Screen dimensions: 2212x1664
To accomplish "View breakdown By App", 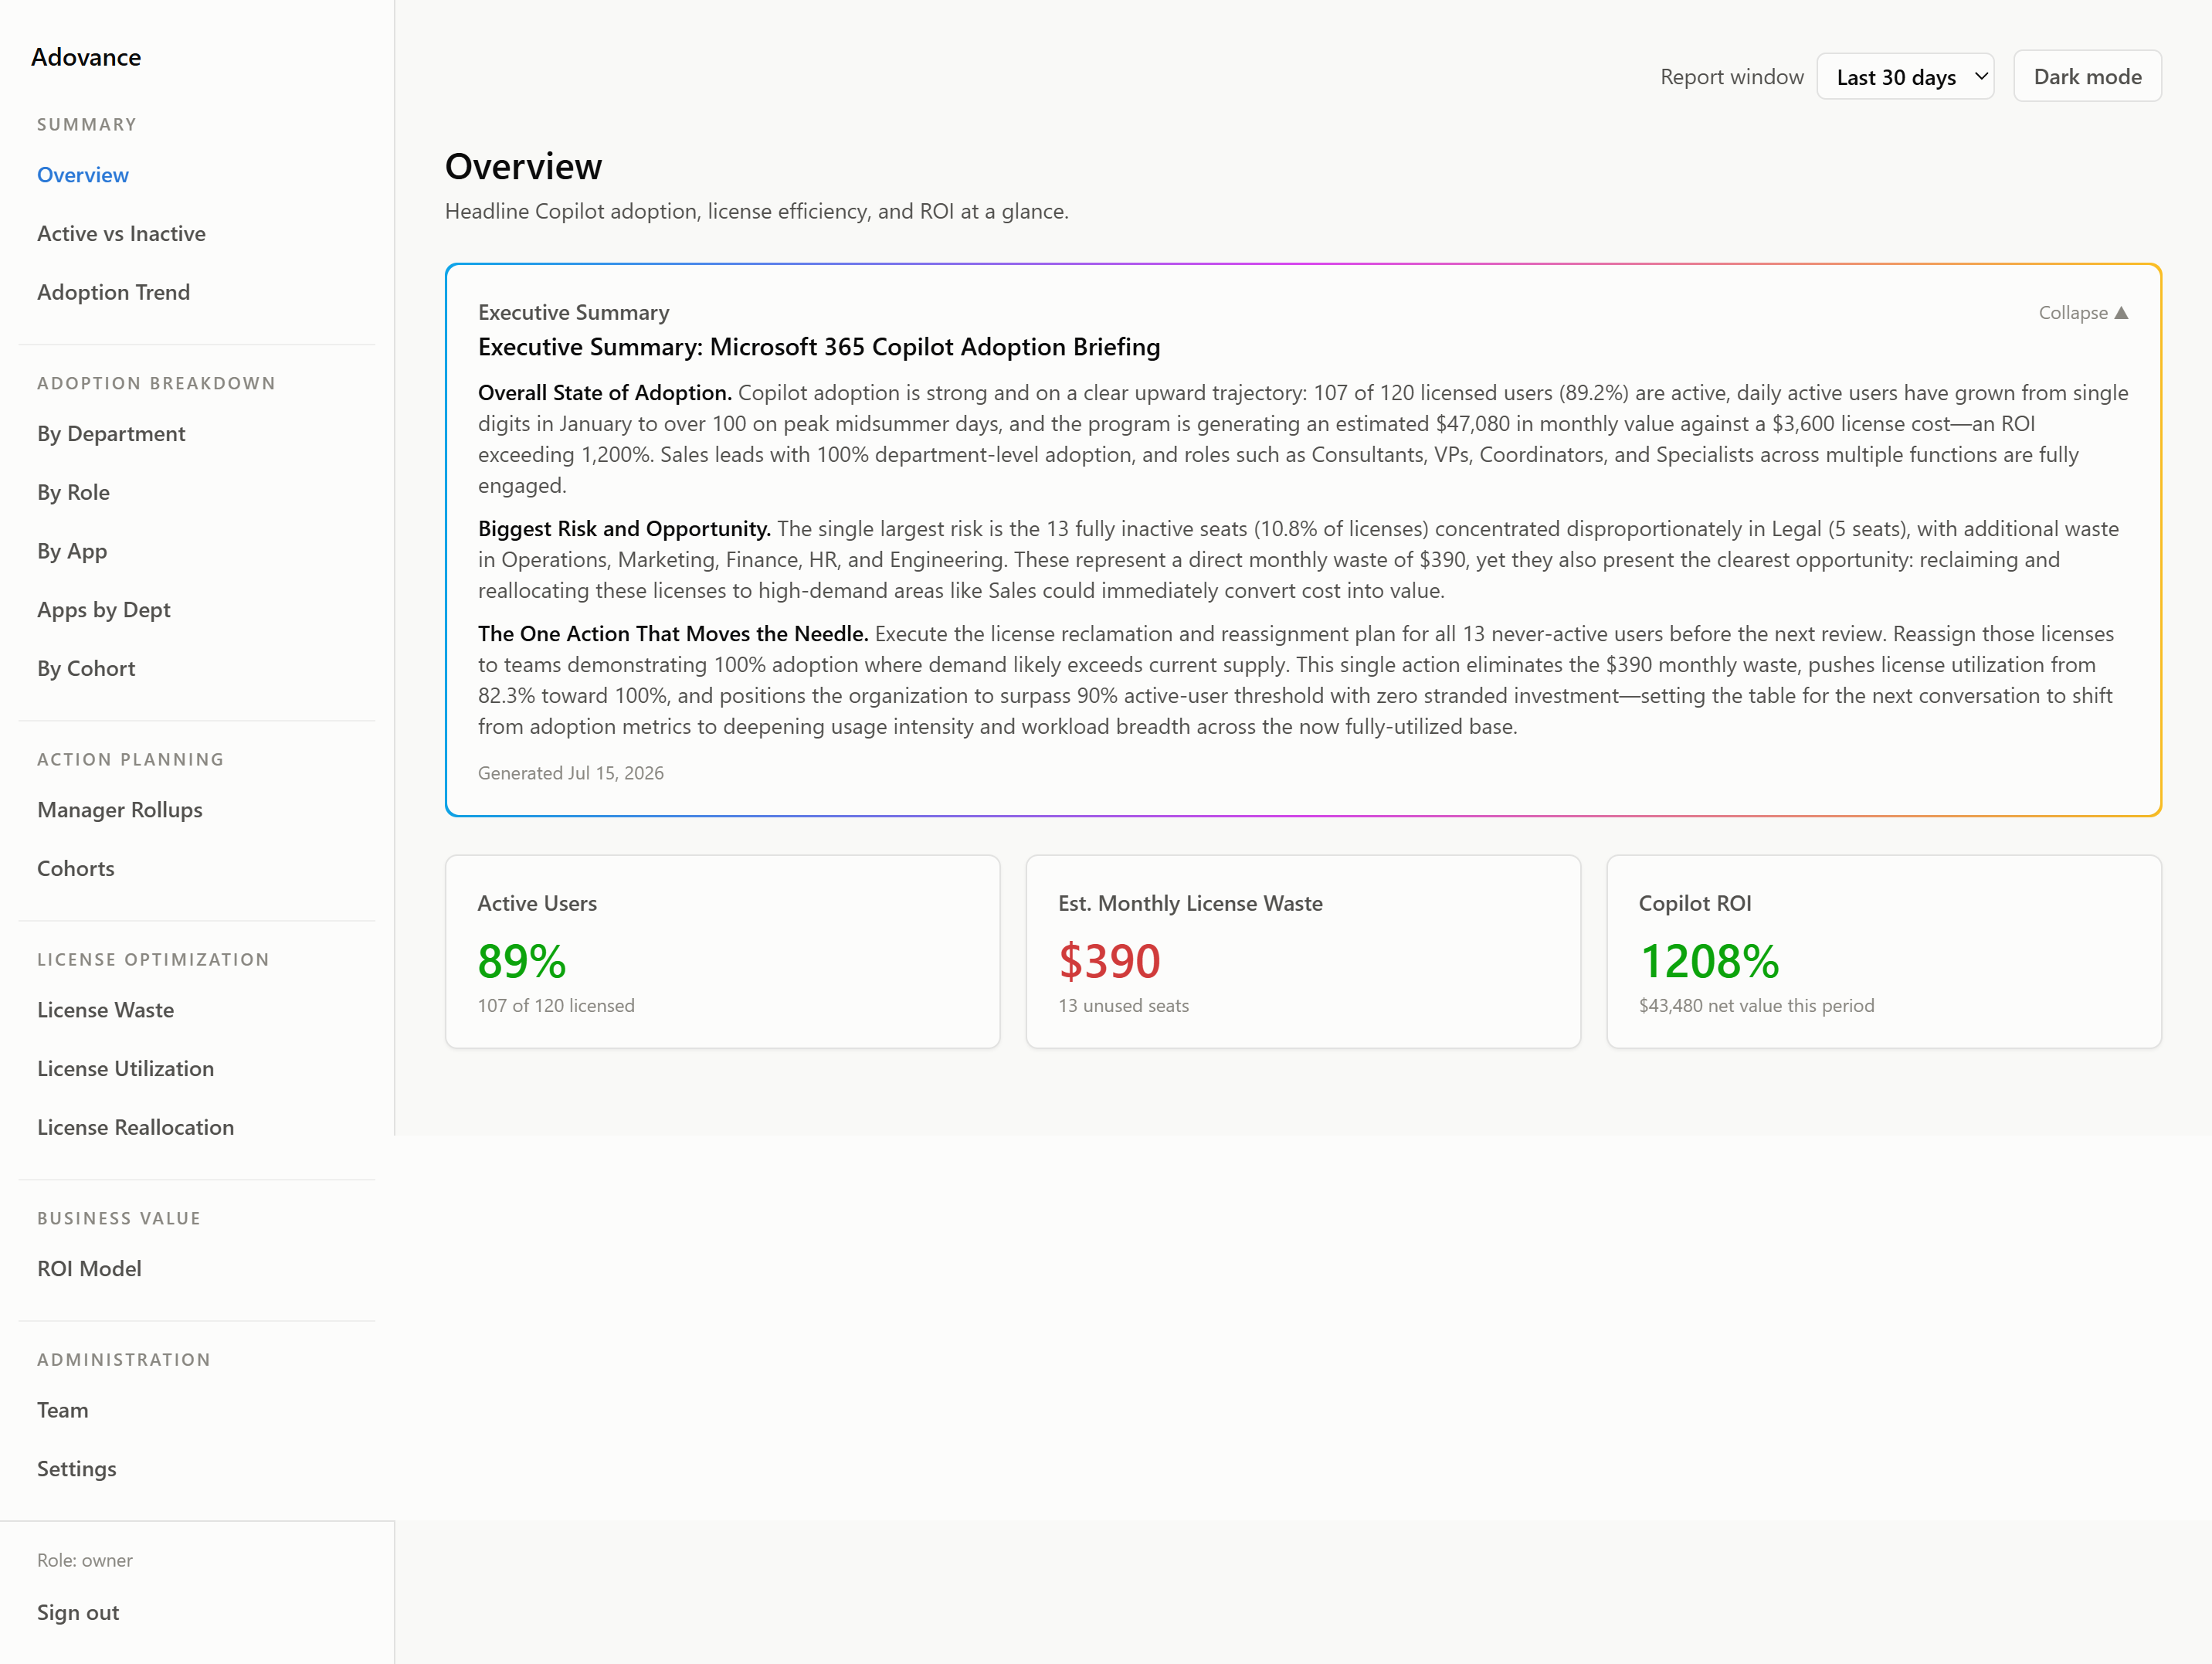I will point(72,551).
